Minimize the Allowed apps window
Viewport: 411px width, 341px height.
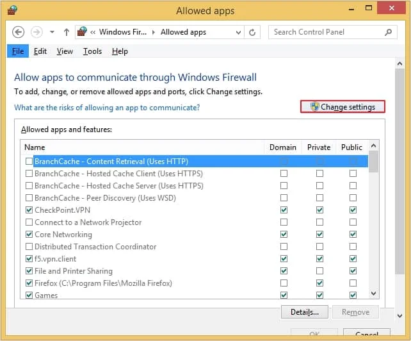coord(351,9)
